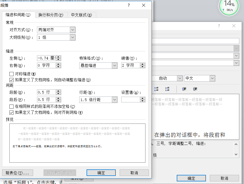The height and width of the screenshot is (184, 244).
Task: Uncheck 如果定义了文档网格，则自动调整右缩进
Action: coord(11,80)
